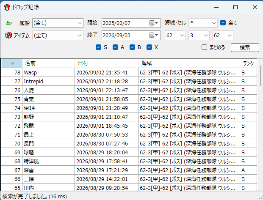263x200 pixels.
Task: Open the calendar picker for 終了 date
Action: (x=154, y=35)
